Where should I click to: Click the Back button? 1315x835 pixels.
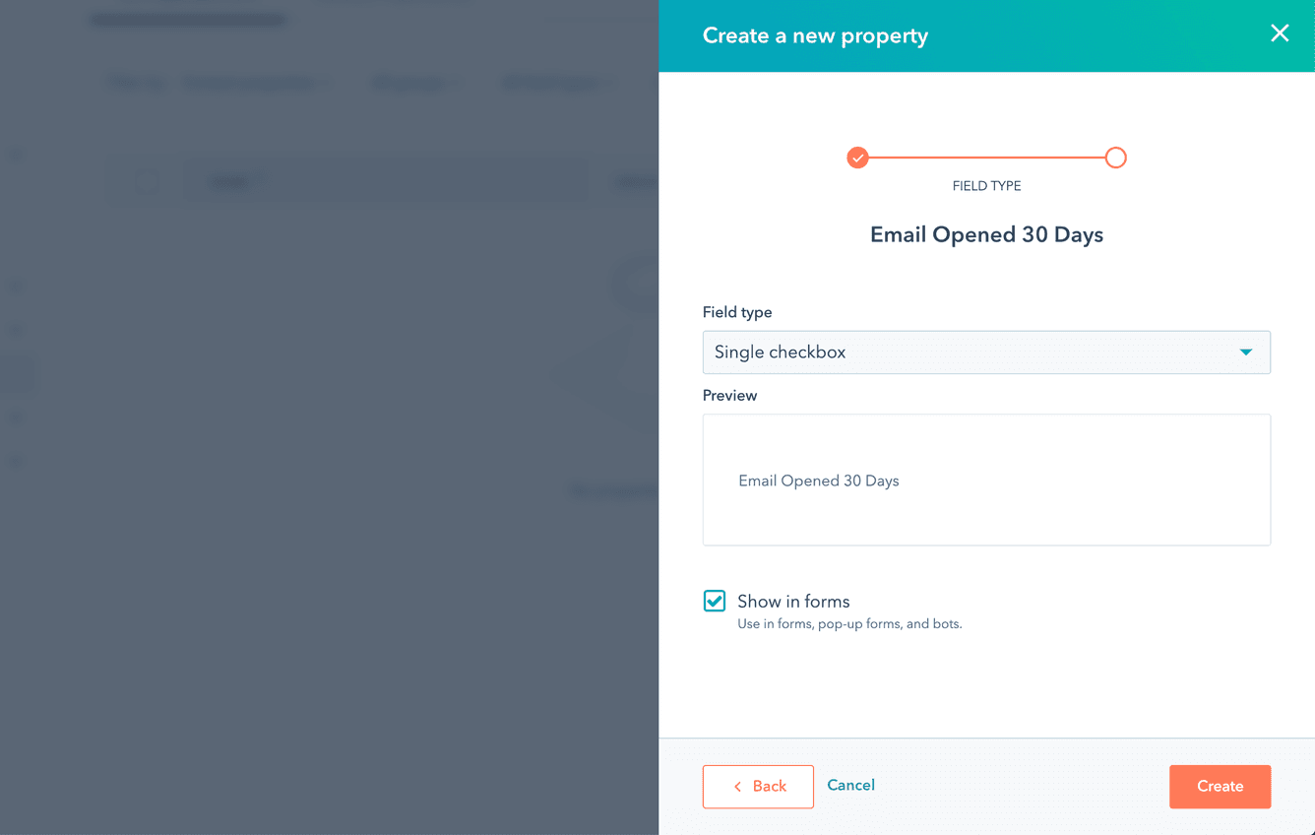[758, 786]
